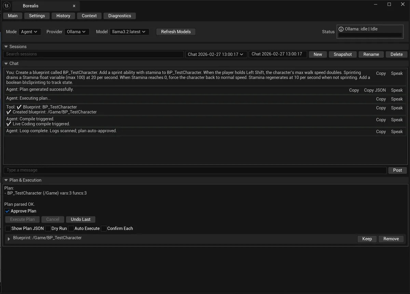
Task: Copy the 'Loop complete' message
Action: coord(381,132)
